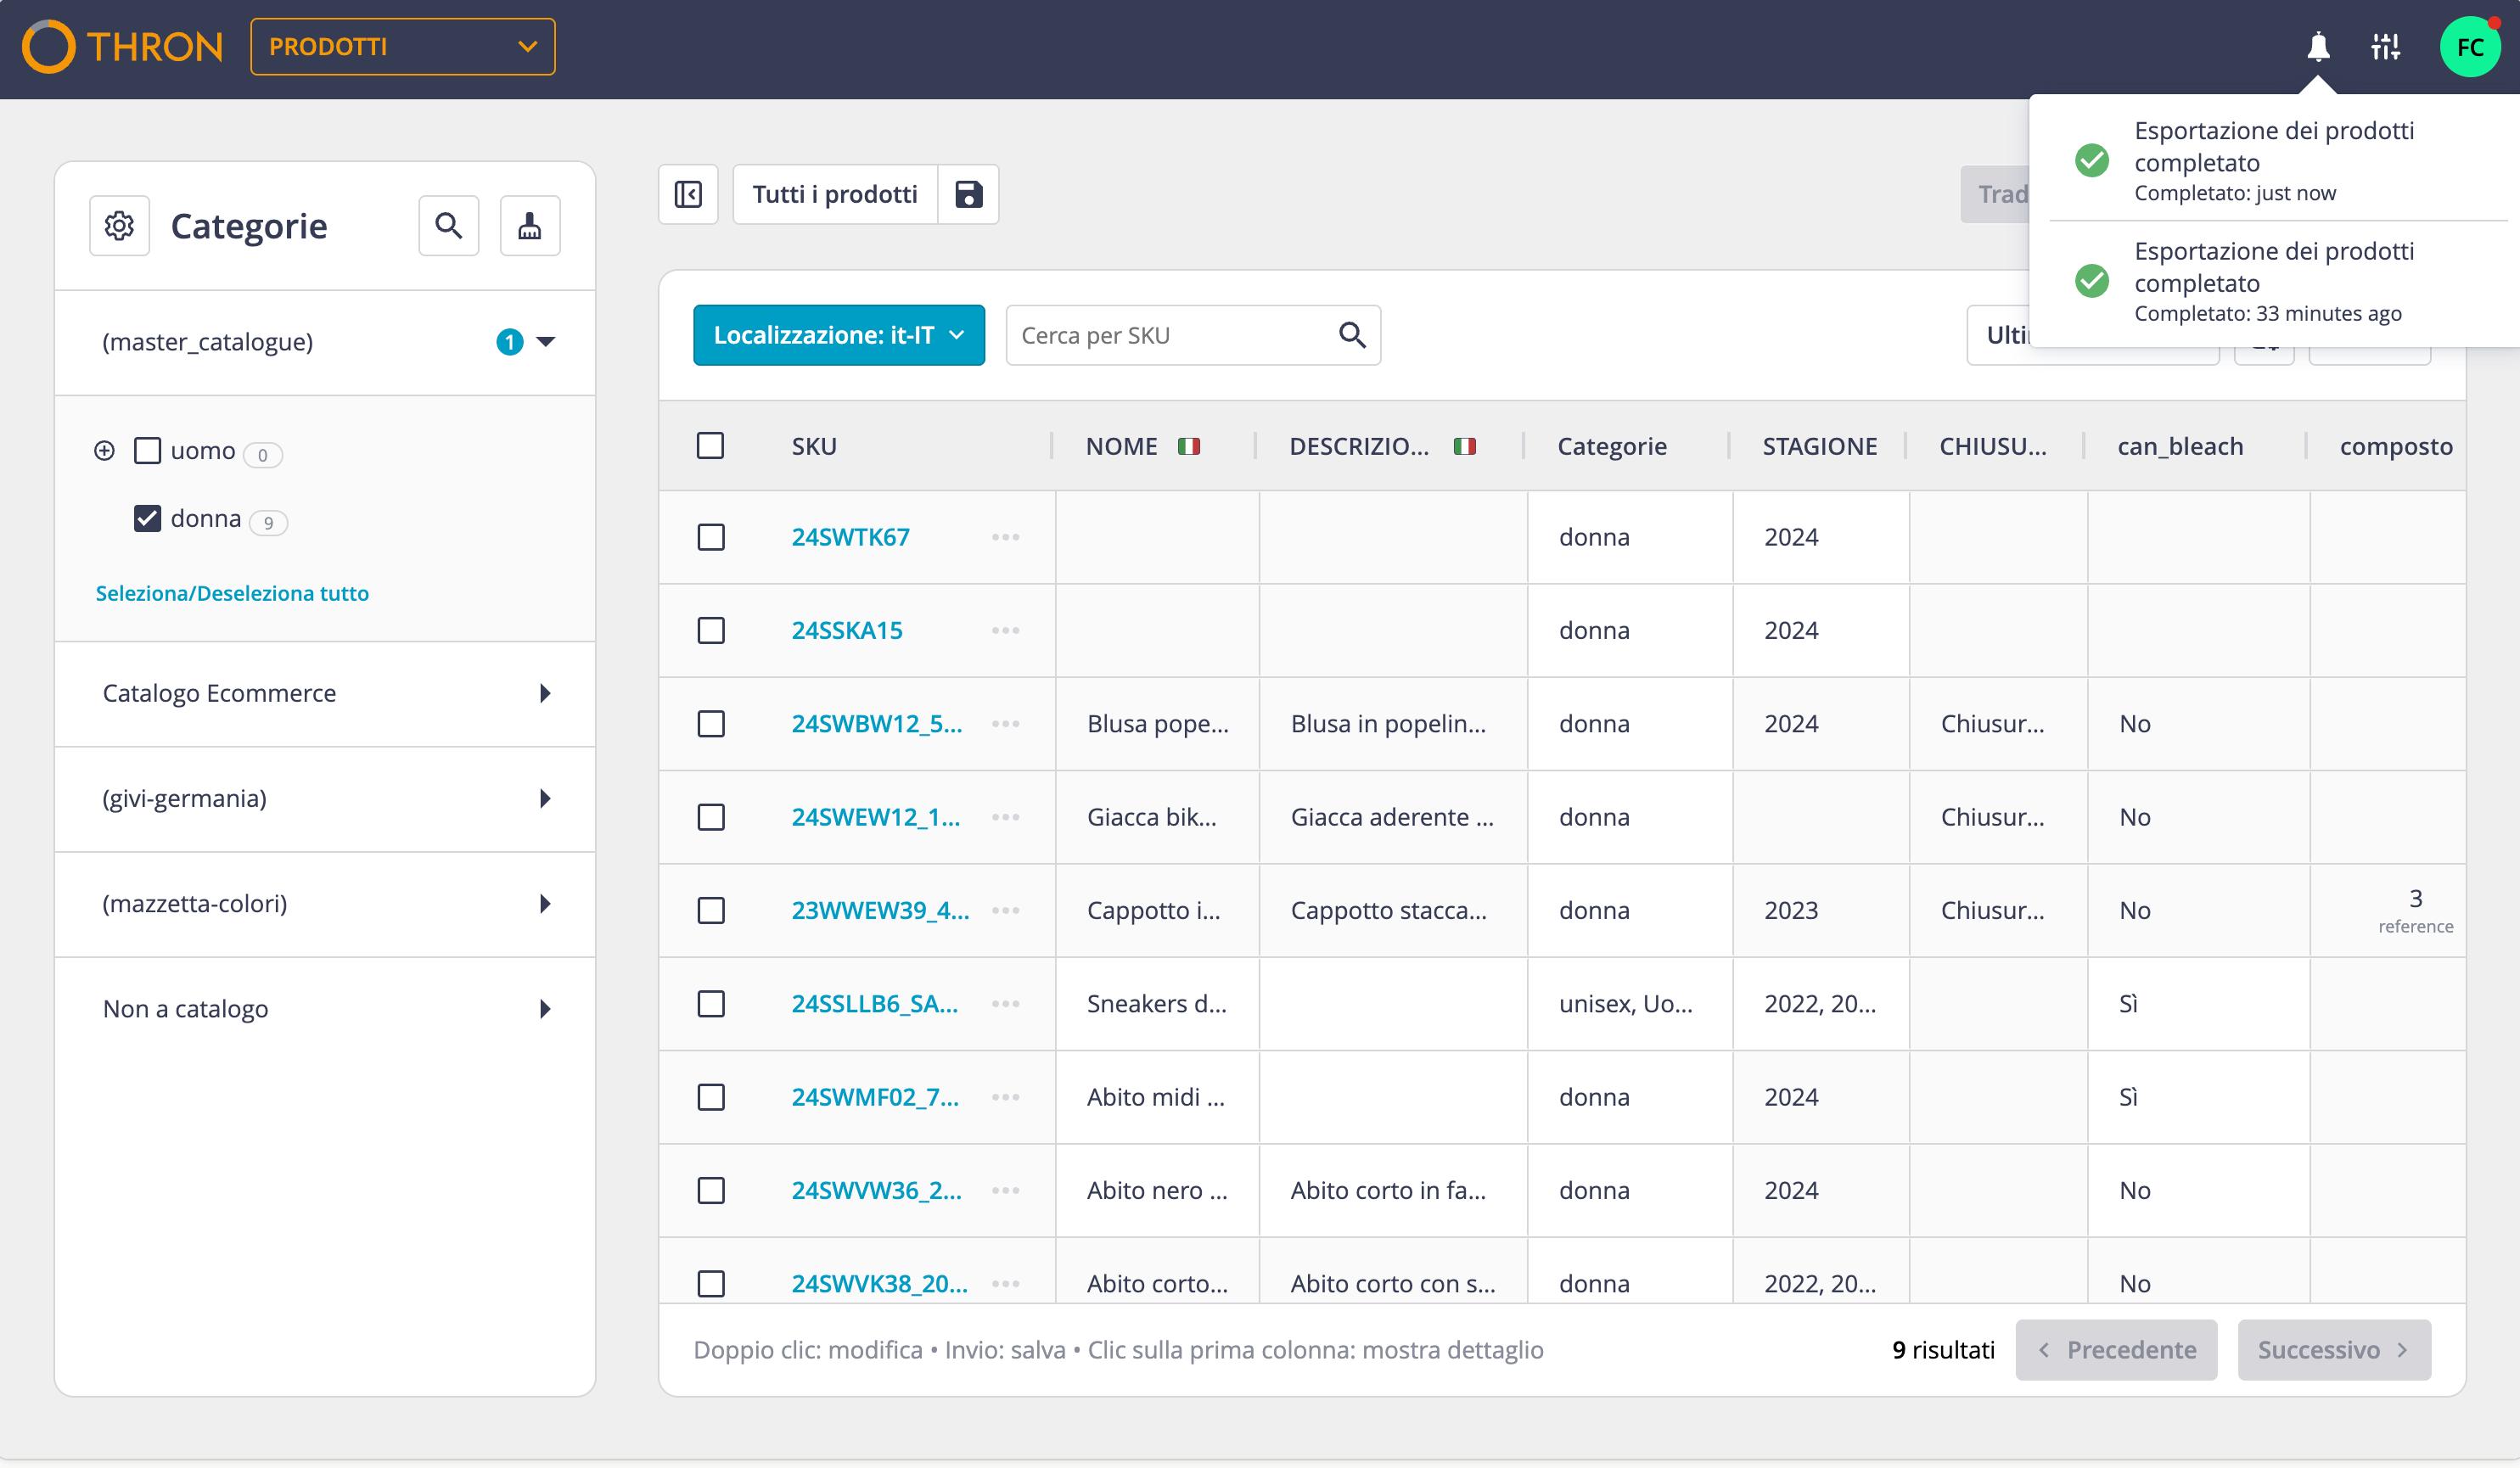Expand the uomo category plus icon
2520x1468 pixels.
coord(104,451)
